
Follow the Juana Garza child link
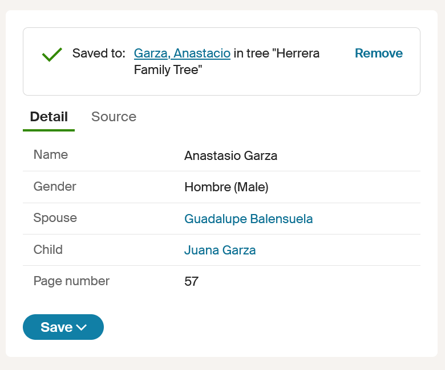coord(220,250)
